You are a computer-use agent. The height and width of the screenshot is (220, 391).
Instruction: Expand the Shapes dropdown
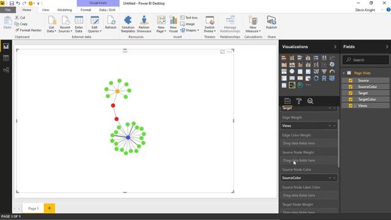(198, 31)
